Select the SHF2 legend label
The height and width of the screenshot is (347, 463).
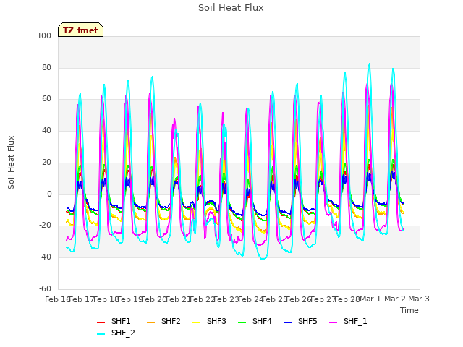click(x=171, y=321)
